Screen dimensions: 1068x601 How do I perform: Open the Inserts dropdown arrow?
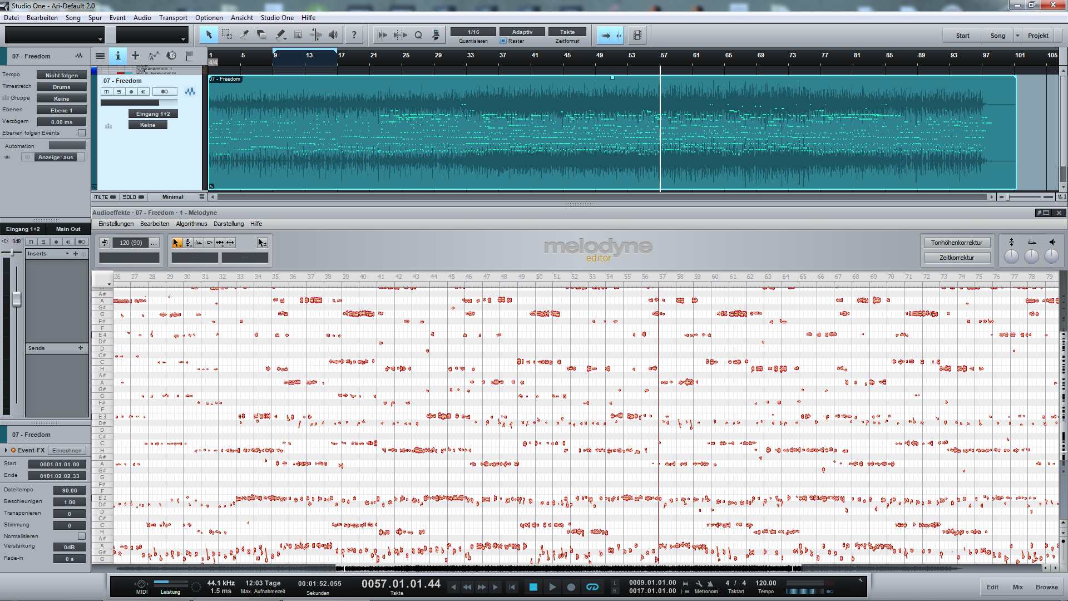67,254
